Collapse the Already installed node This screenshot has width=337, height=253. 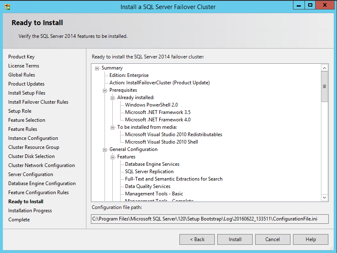coord(112,98)
